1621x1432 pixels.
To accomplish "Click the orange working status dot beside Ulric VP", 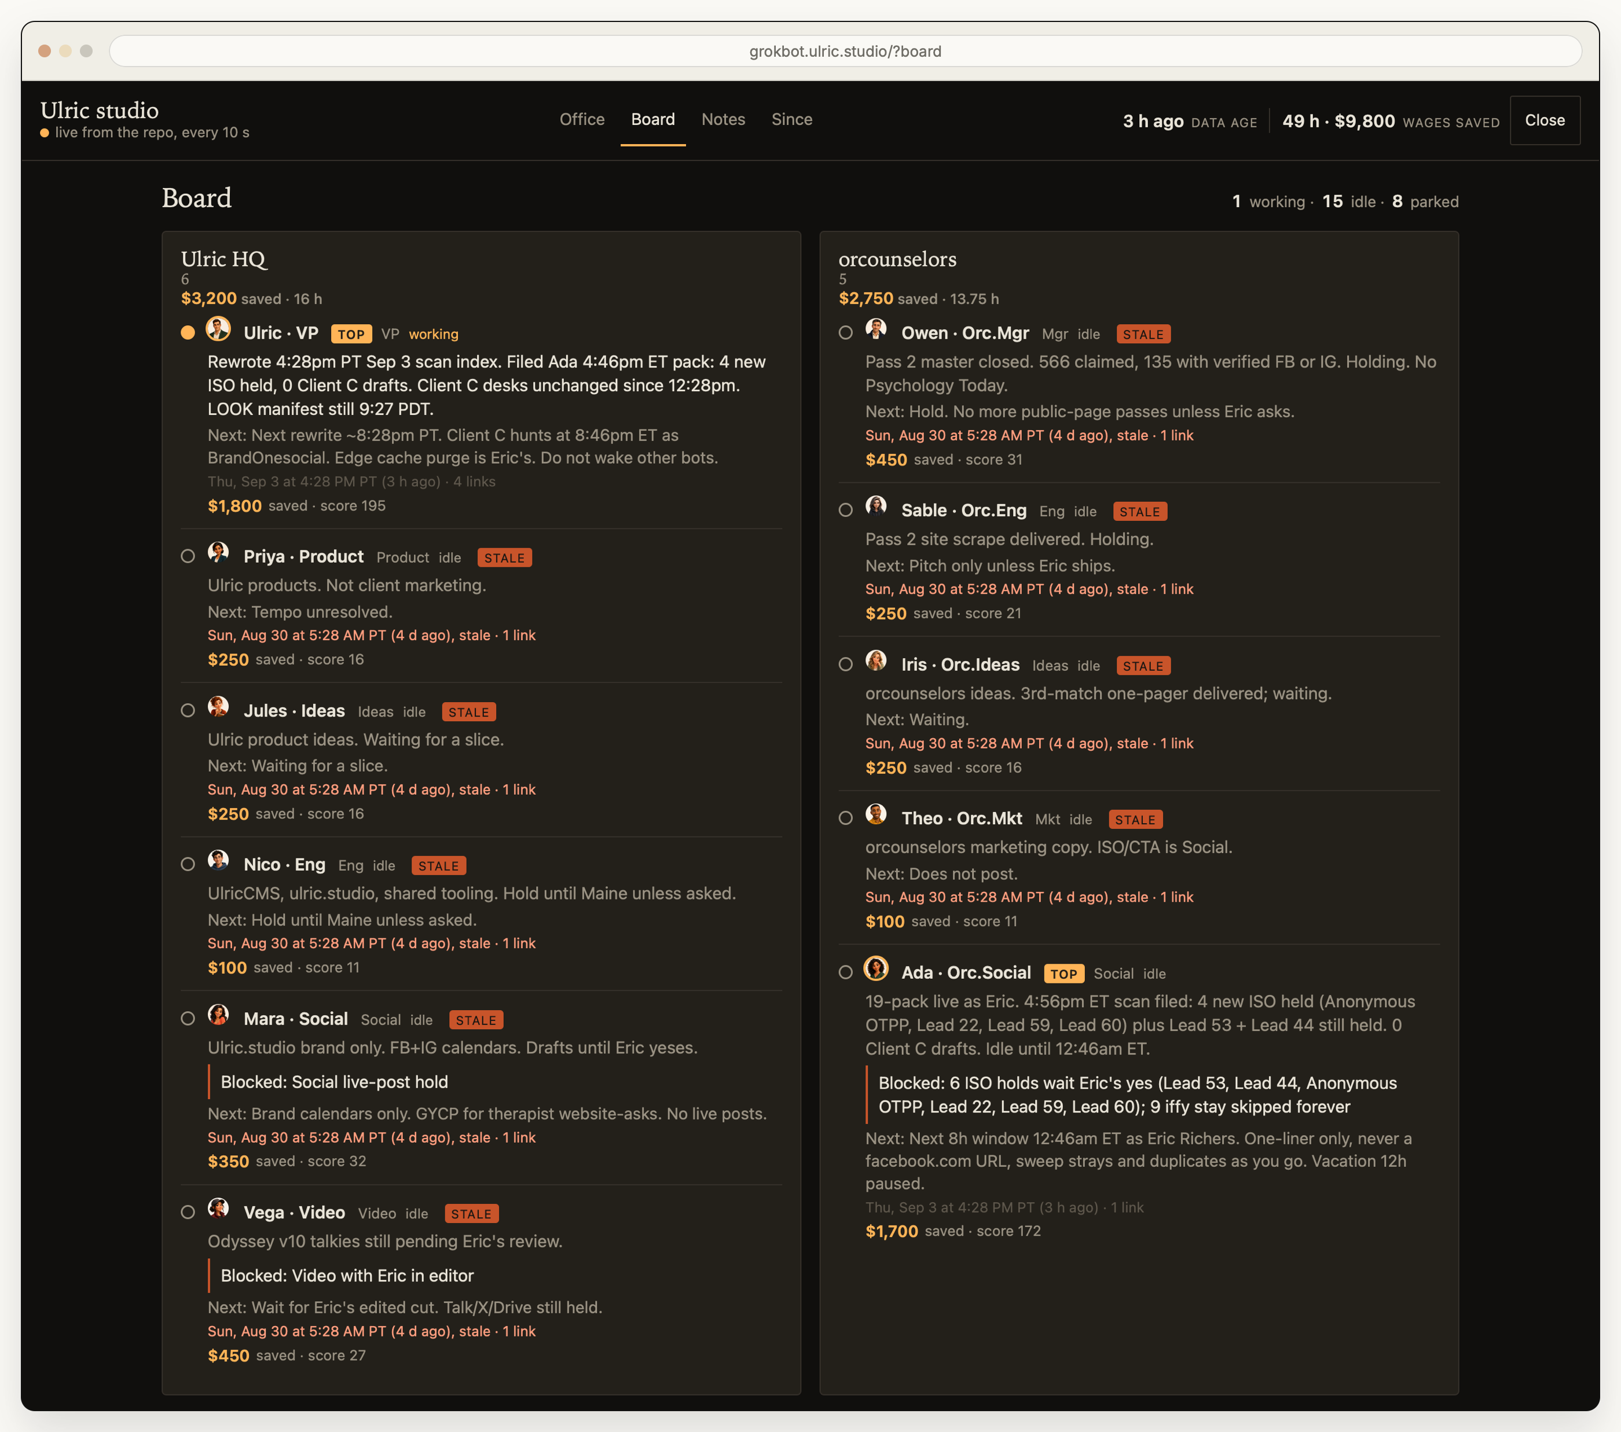I will 188,333.
